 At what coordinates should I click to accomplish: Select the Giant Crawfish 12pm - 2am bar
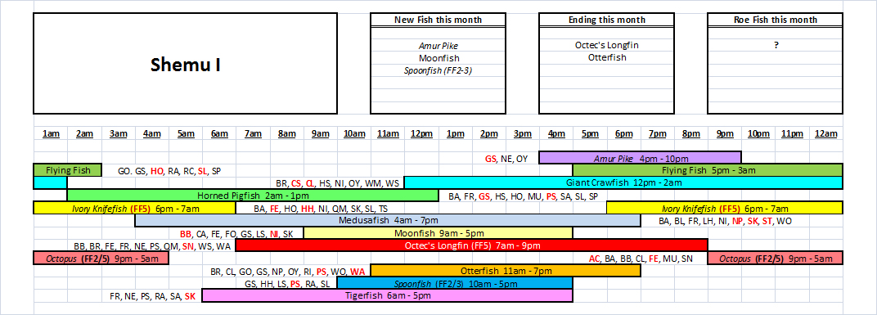click(623, 182)
